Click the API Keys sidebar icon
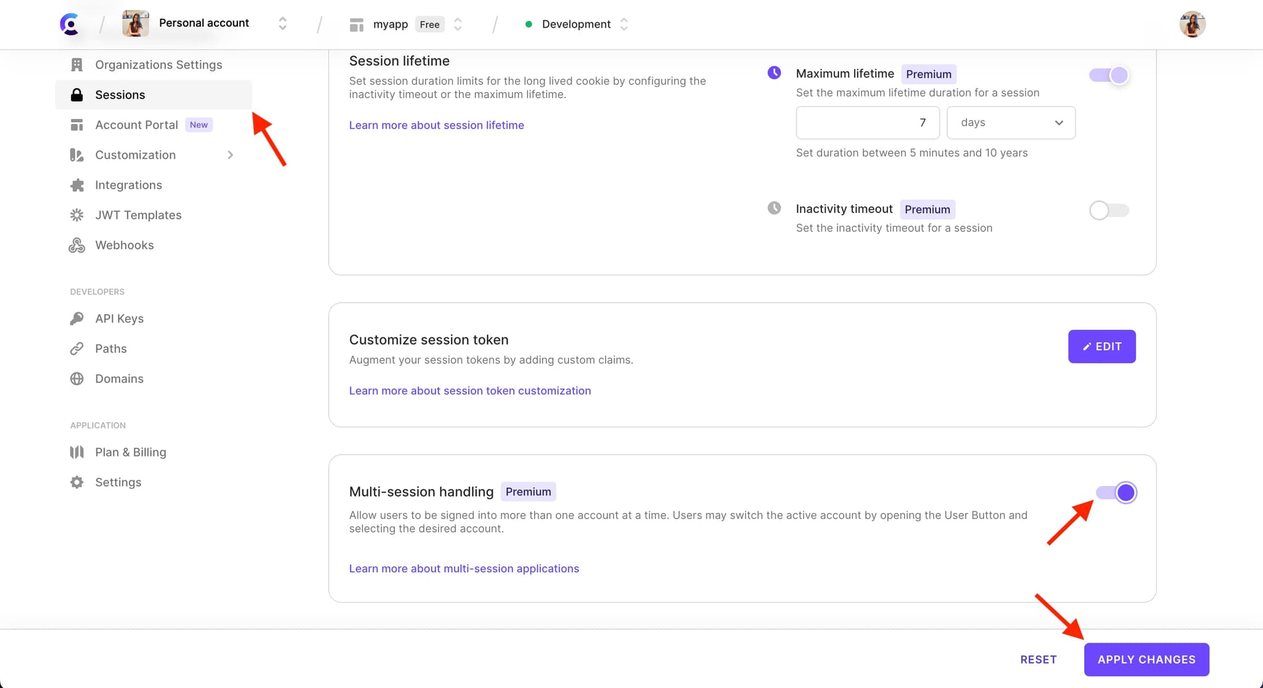 pyautogui.click(x=77, y=317)
